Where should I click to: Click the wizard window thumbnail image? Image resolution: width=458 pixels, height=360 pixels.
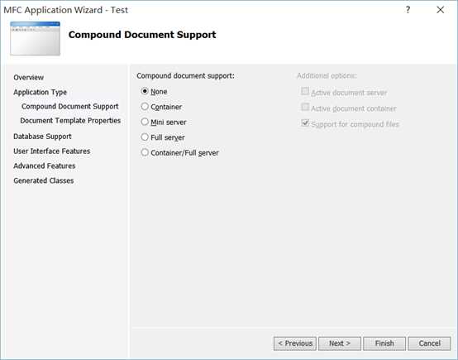[35, 38]
